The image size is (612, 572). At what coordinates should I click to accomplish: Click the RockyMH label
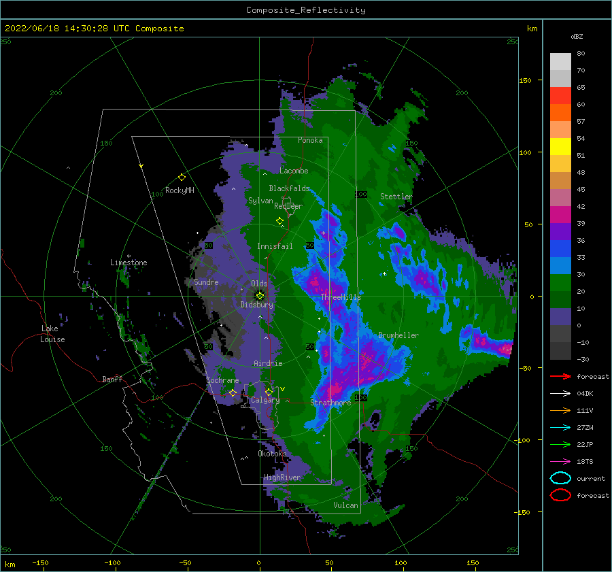pyautogui.click(x=180, y=190)
